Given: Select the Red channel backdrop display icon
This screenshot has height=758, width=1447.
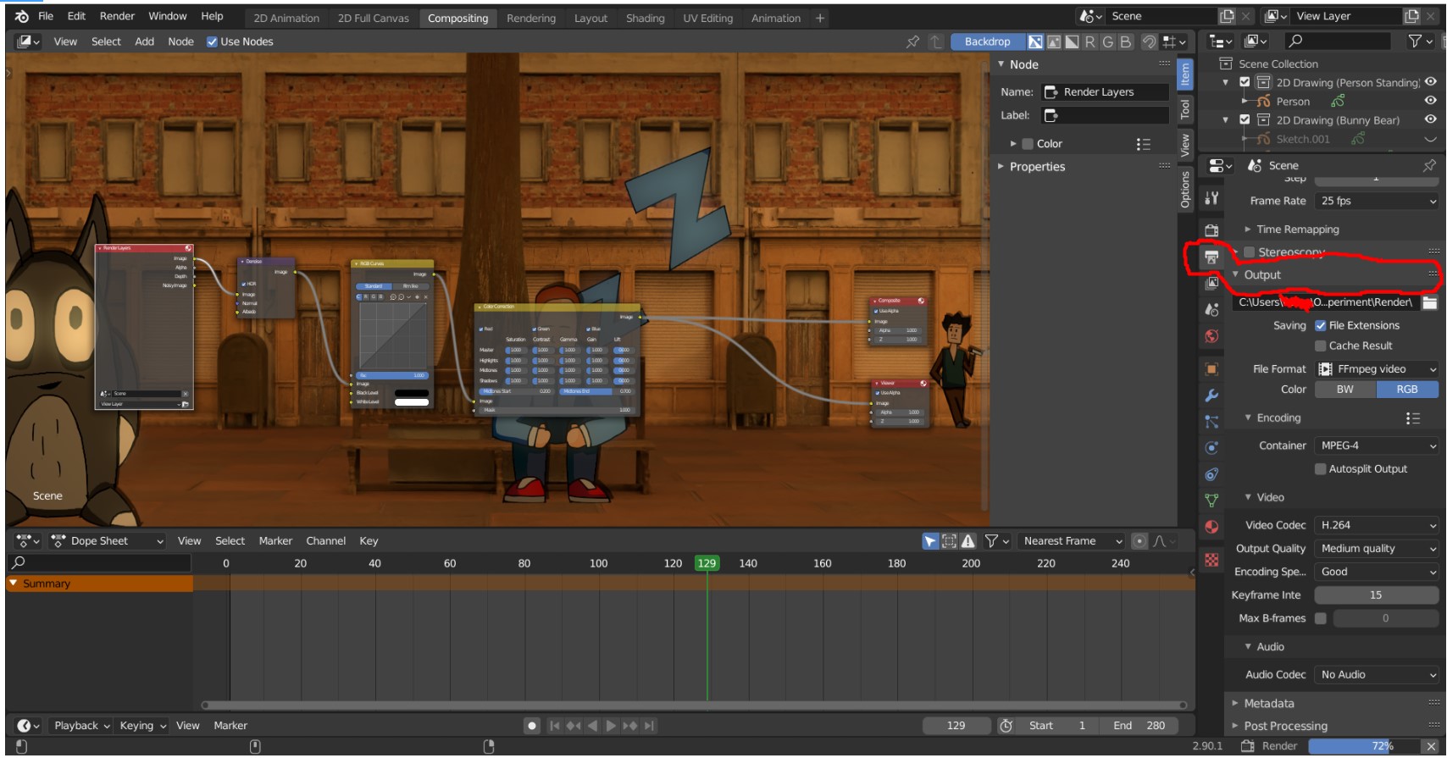Looking at the screenshot, I should [1089, 41].
